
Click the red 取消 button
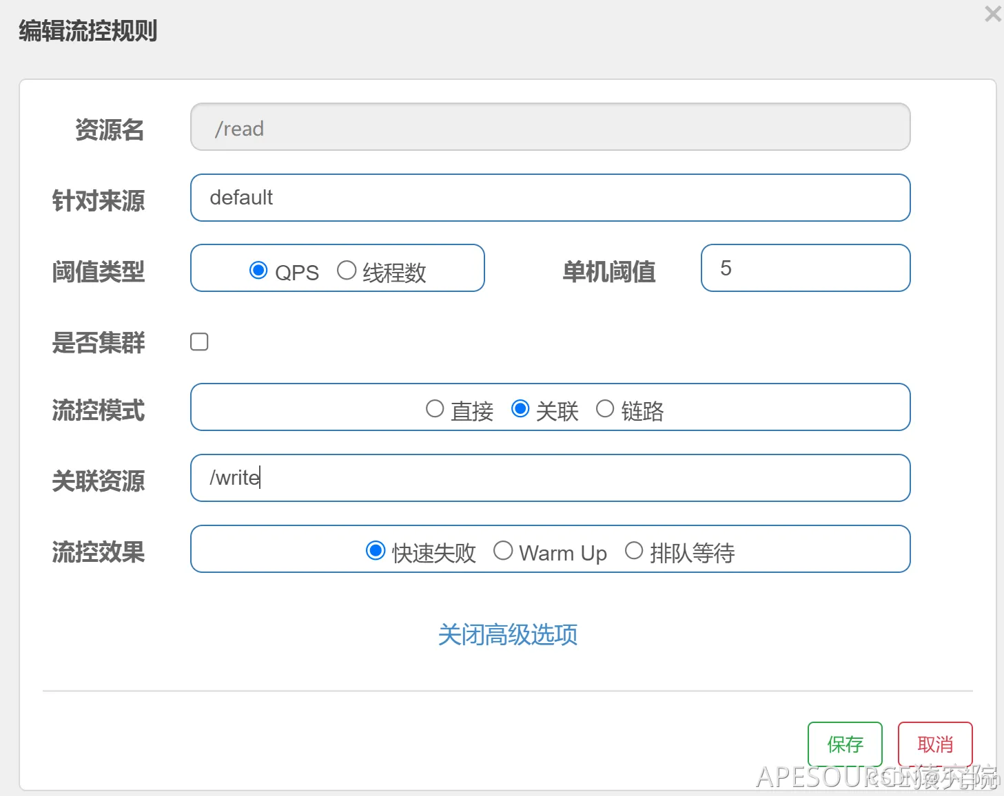point(935,744)
